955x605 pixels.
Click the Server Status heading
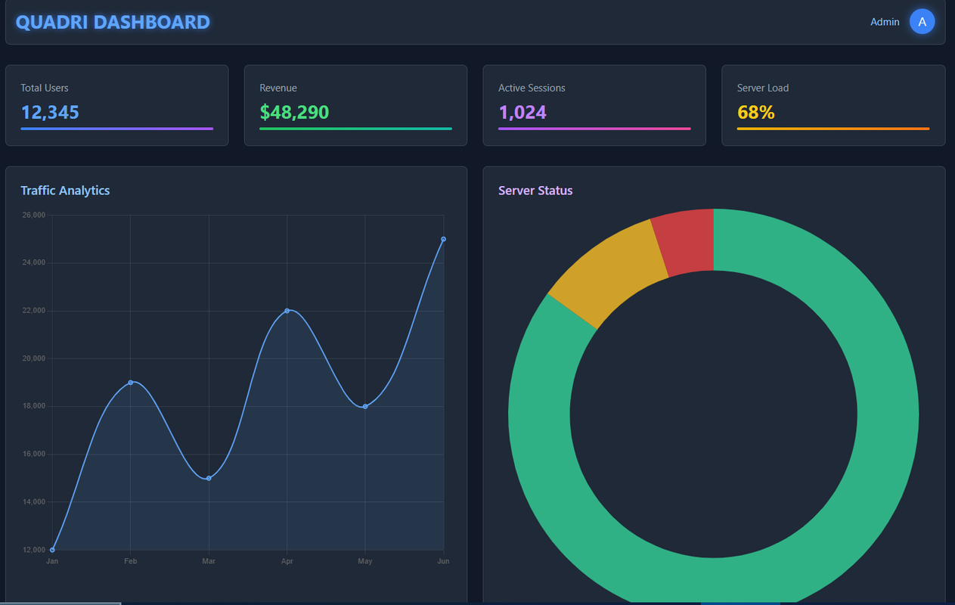click(535, 191)
